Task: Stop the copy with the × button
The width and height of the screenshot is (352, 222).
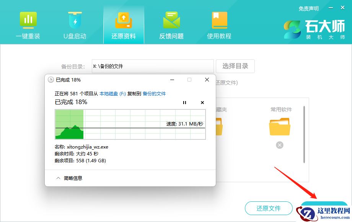Action: tap(202, 103)
